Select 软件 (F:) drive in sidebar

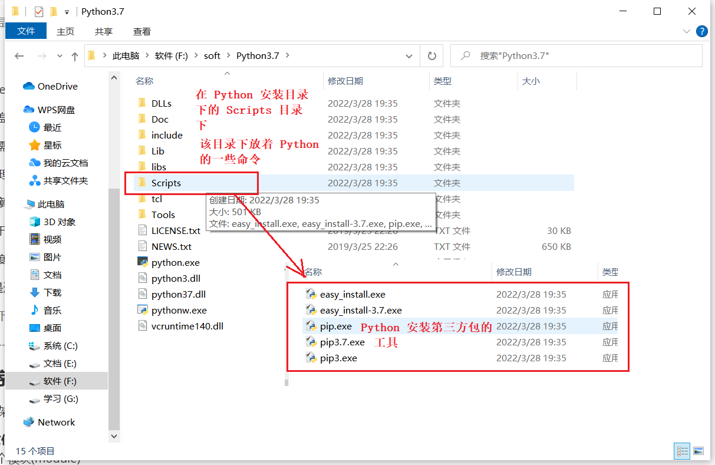pyautogui.click(x=60, y=381)
